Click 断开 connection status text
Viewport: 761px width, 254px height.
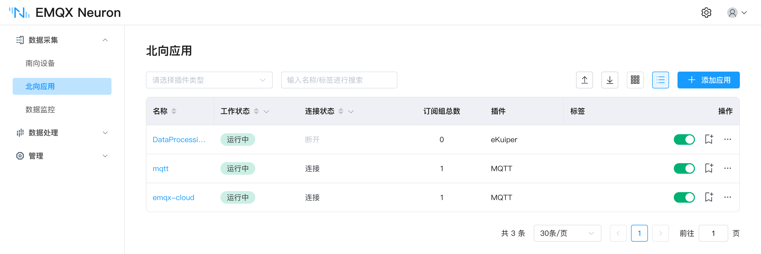[312, 140]
